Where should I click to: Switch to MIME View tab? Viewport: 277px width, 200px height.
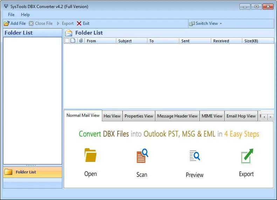tap(212, 116)
